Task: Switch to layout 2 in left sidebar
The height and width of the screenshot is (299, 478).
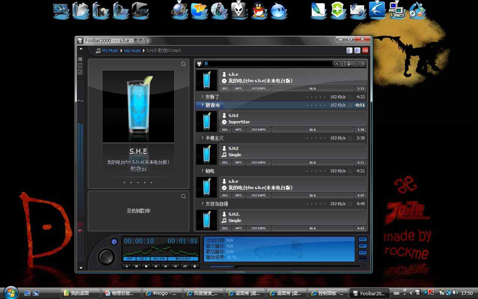Action: [80, 72]
